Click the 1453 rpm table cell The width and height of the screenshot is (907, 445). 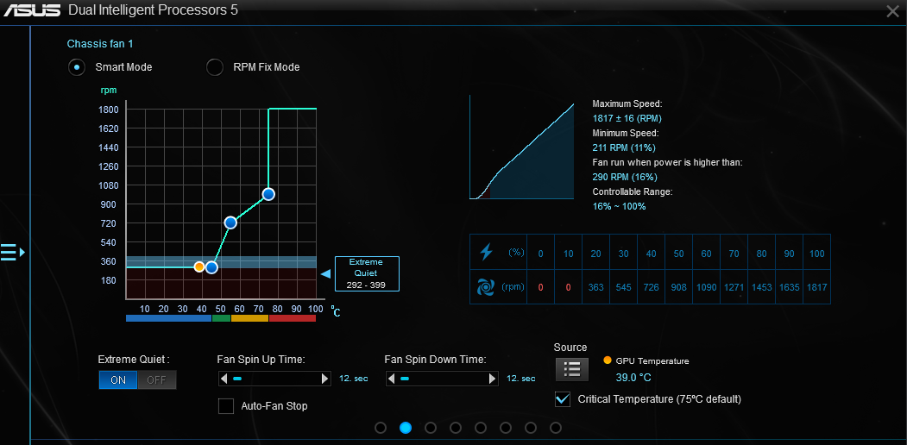click(762, 286)
